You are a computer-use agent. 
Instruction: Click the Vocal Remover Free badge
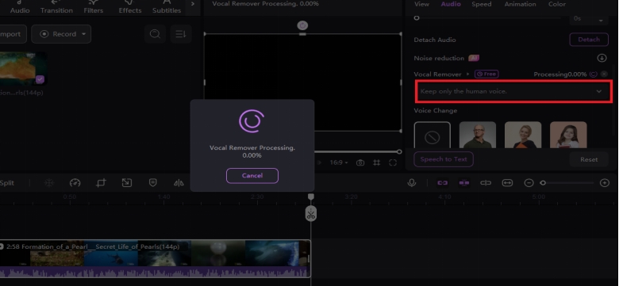(x=486, y=74)
